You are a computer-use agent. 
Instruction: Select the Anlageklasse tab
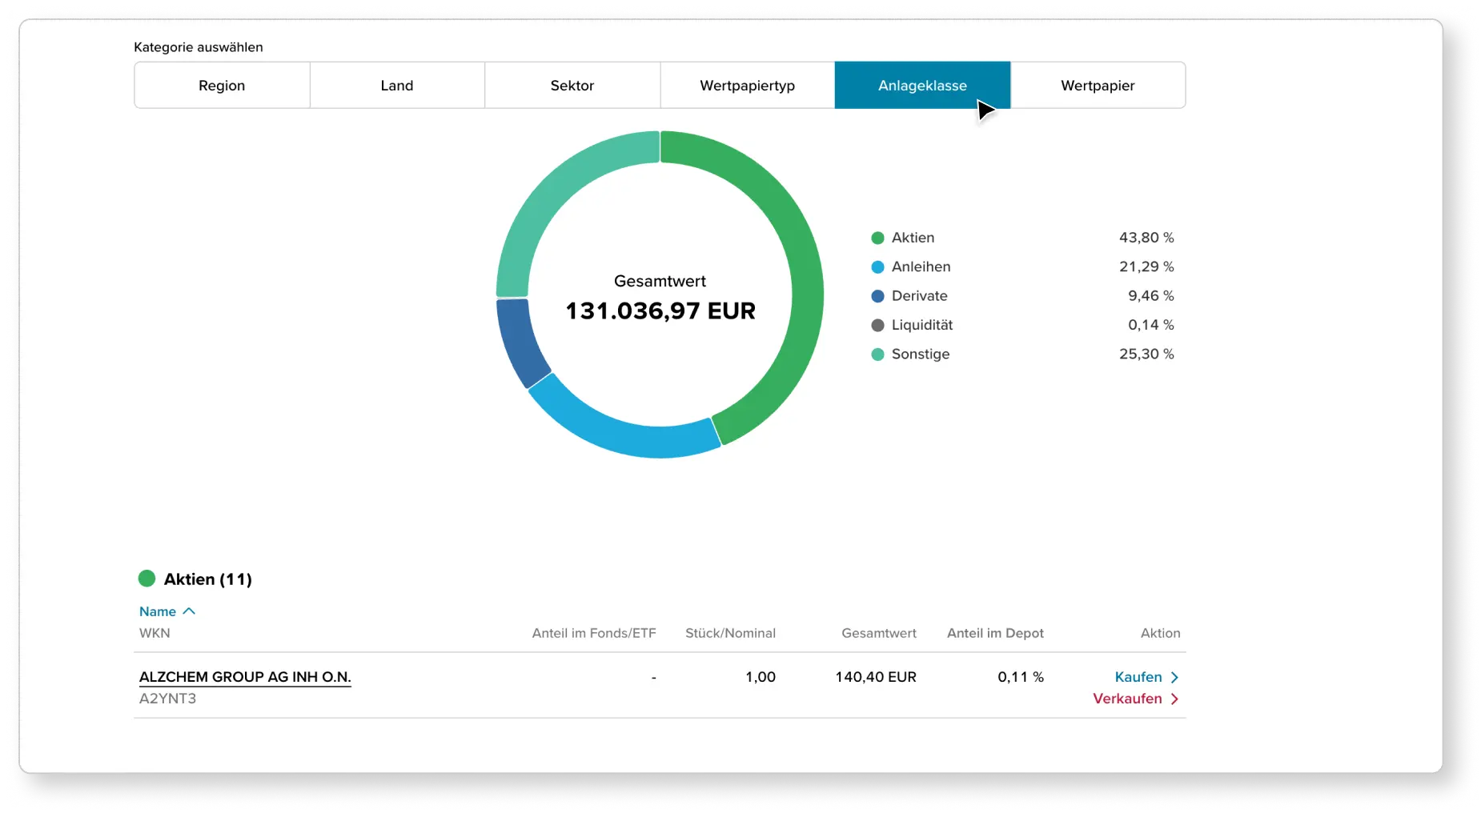coord(921,85)
